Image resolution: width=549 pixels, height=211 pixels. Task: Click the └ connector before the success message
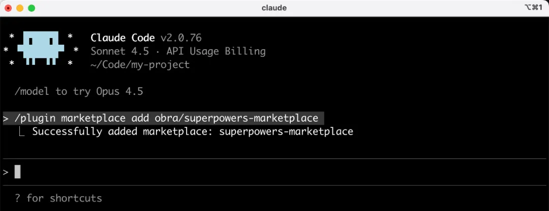coord(21,131)
